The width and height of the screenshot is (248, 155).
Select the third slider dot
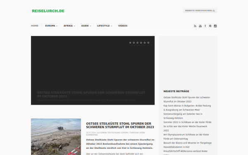(x=138, y=43)
